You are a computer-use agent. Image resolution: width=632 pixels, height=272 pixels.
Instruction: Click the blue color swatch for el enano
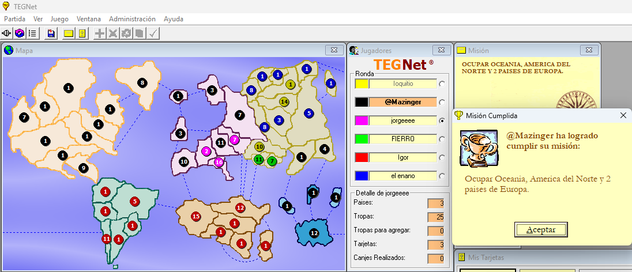tap(362, 176)
